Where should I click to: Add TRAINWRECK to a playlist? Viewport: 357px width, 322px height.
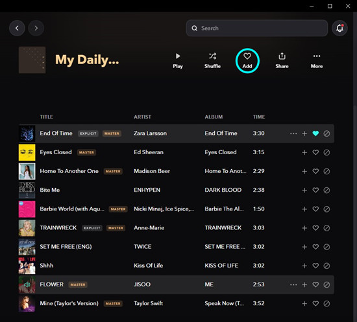[304, 228]
